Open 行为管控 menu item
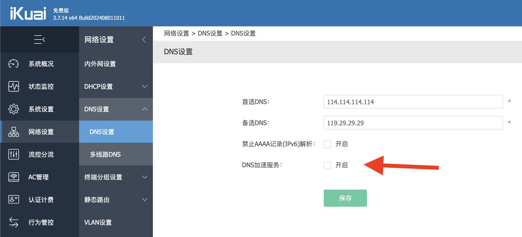Screen dimensions: 522x237 [x=41, y=223]
